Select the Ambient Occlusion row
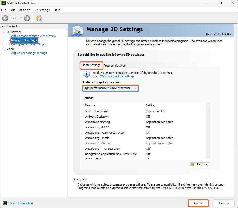This screenshot has width=238, height=208. pos(144,117)
